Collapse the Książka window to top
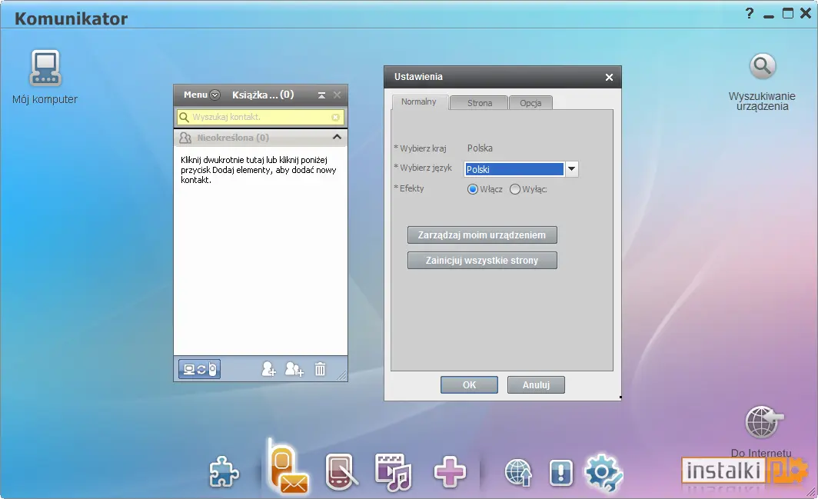The height and width of the screenshot is (499, 818). 322,95
